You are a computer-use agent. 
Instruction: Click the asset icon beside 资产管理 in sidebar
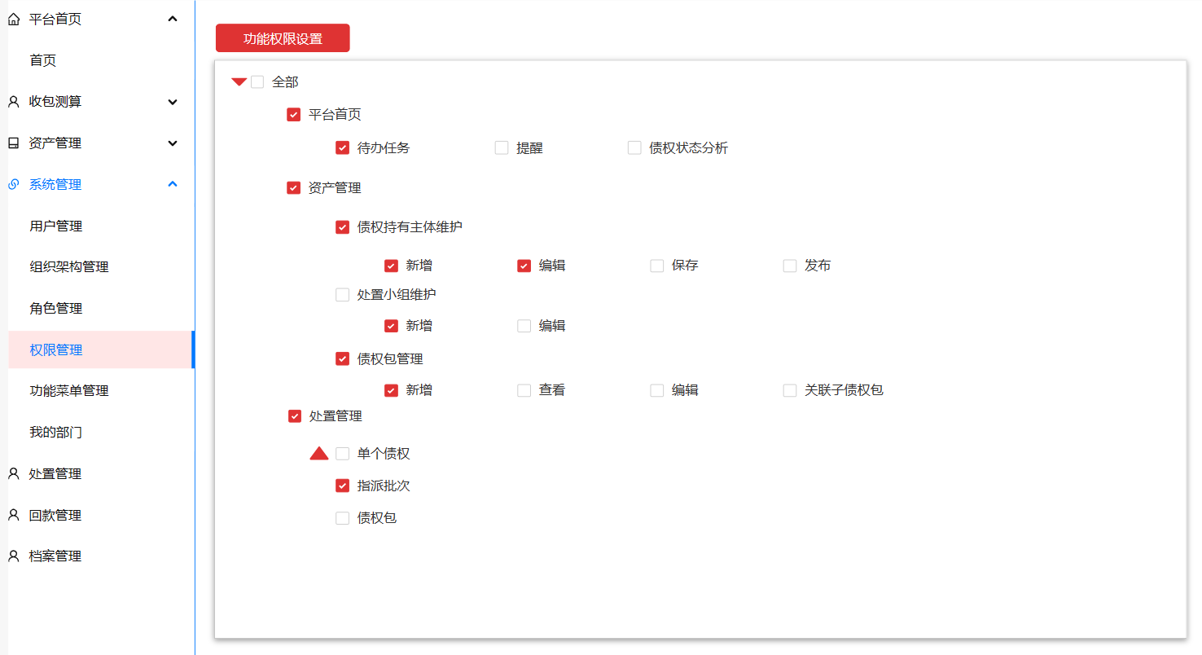coord(13,143)
